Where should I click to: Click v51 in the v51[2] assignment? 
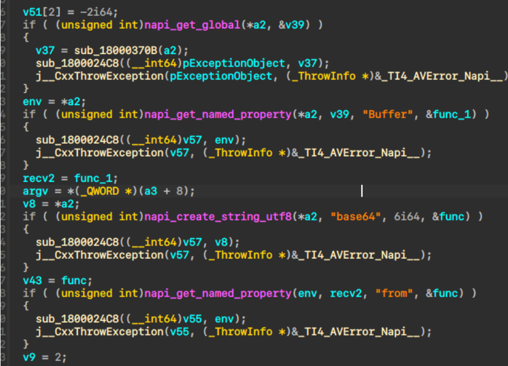pos(32,13)
